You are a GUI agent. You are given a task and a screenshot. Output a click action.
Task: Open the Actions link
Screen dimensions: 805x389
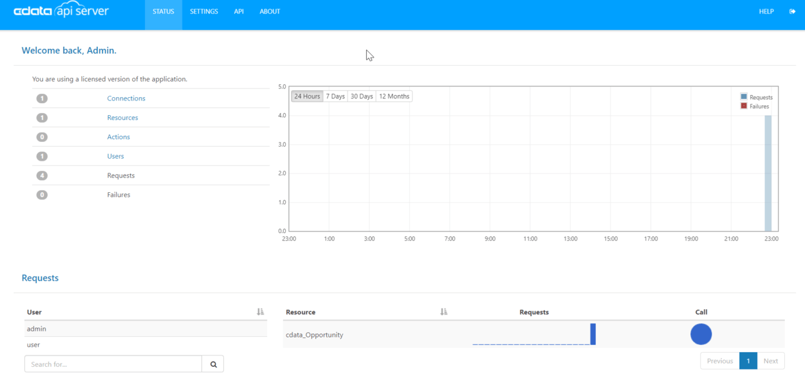coord(119,137)
